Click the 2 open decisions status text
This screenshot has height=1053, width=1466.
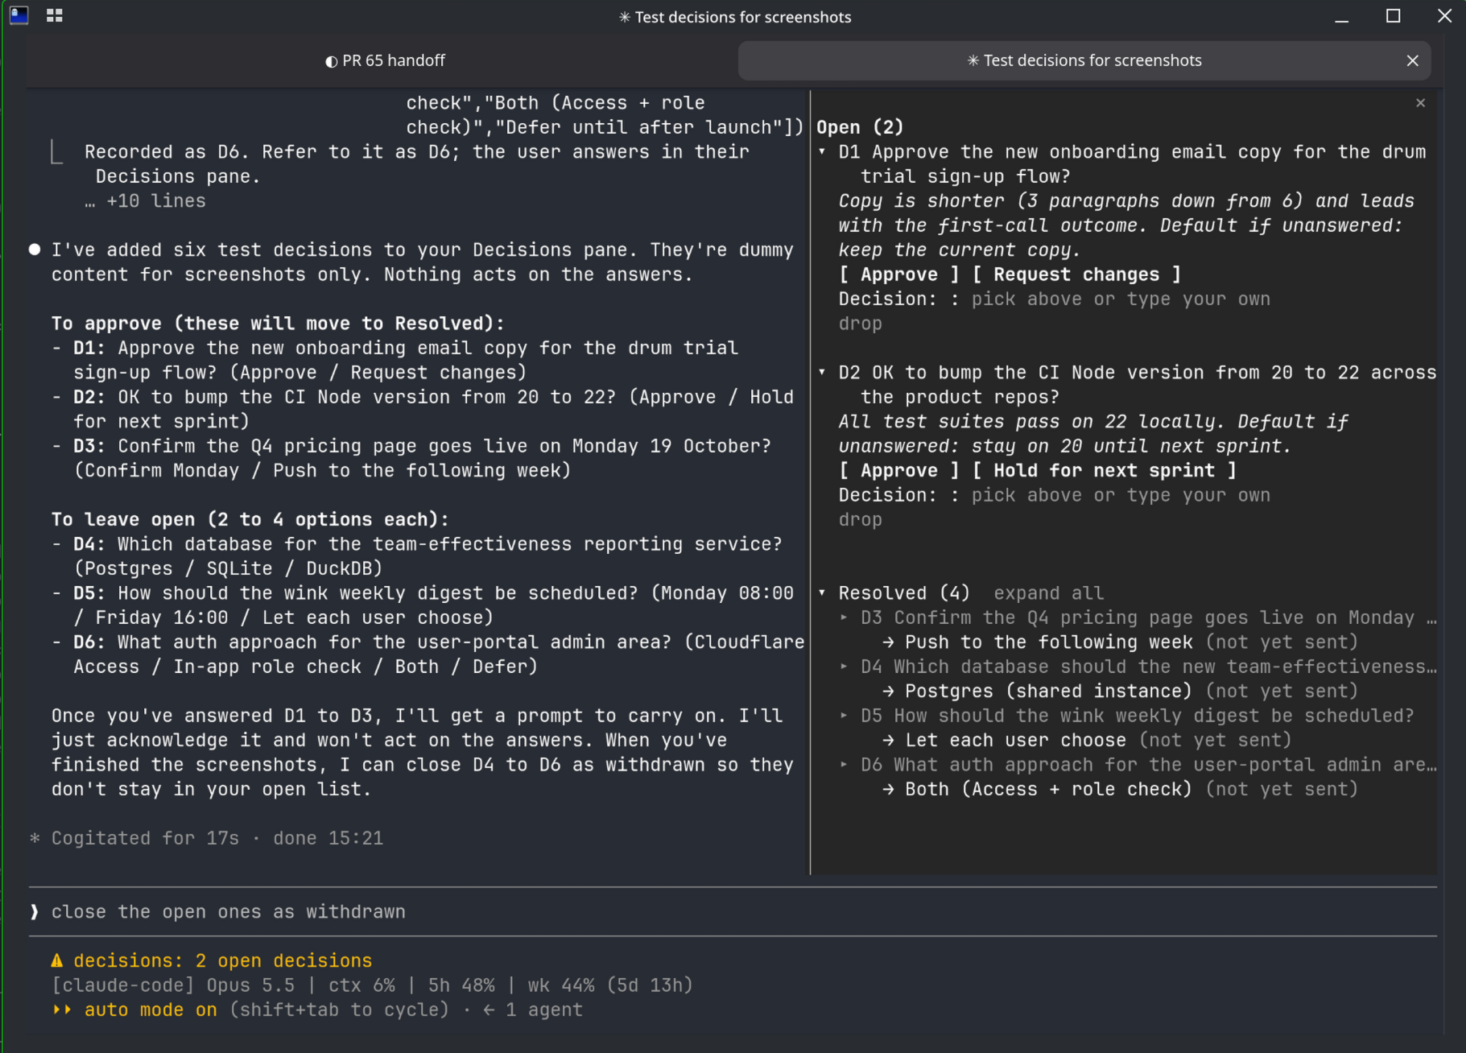[283, 961]
